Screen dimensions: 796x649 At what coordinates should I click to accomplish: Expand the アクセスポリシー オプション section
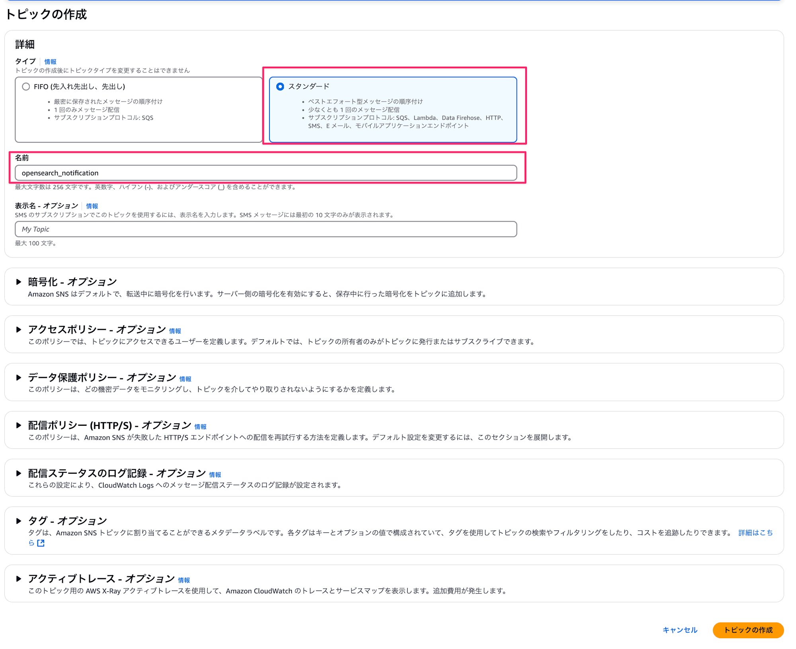click(x=18, y=329)
